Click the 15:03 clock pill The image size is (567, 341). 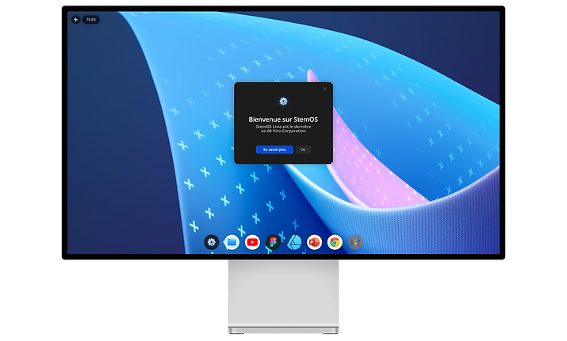[x=91, y=20]
